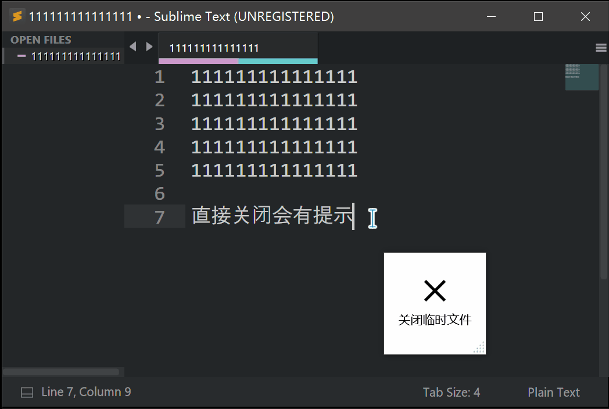Go to previous tab using left arrow

[x=133, y=46]
